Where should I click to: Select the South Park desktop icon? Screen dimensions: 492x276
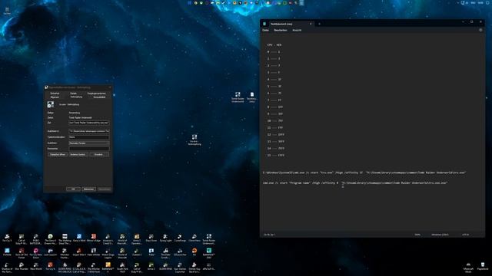[x=122, y=268]
